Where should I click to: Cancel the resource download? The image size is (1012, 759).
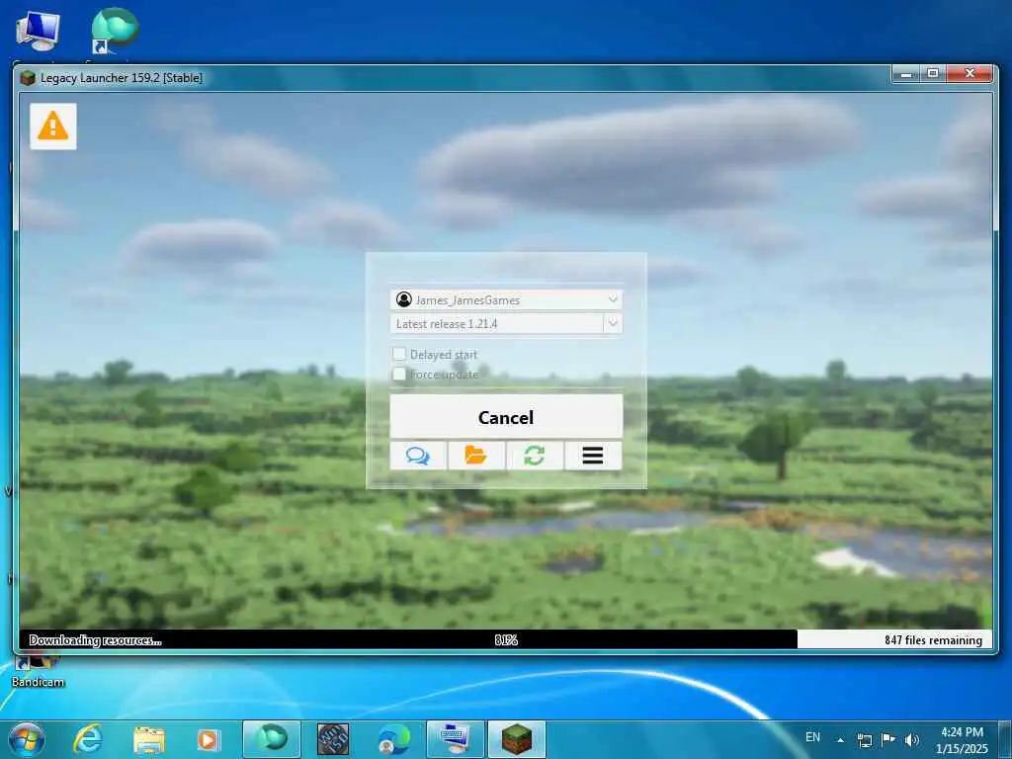click(506, 417)
